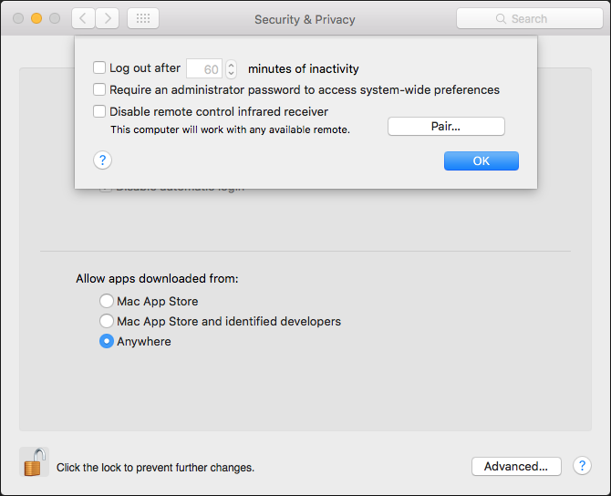Click the minutes of inactivity number field
This screenshot has width=611, height=496.
[x=204, y=68]
